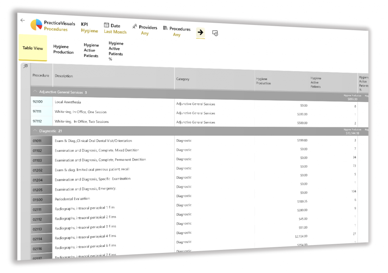Click the PracticeVisuals pie chart logo

36,25
